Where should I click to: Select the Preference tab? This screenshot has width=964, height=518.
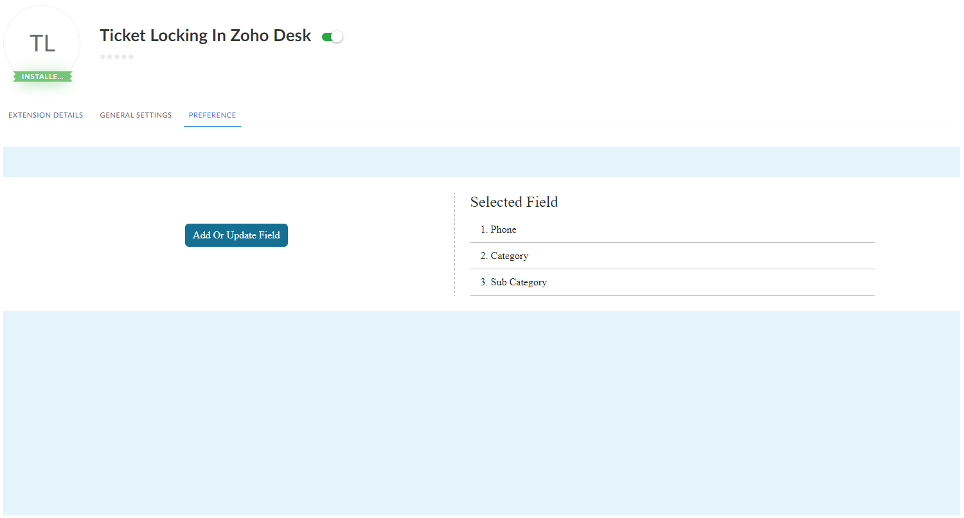coord(212,115)
